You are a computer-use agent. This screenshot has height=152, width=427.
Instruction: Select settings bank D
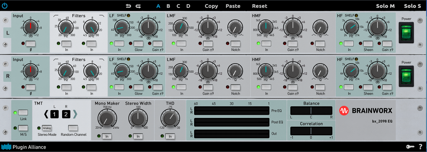(188, 6)
